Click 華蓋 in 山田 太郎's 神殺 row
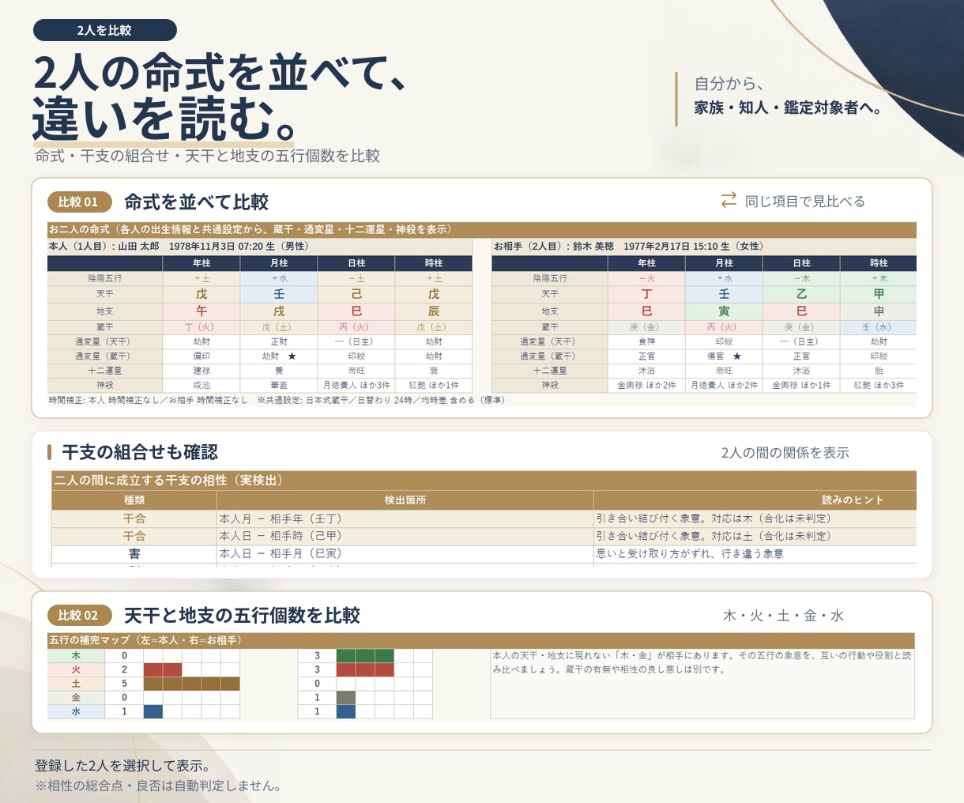The height and width of the screenshot is (803, 964). click(279, 386)
